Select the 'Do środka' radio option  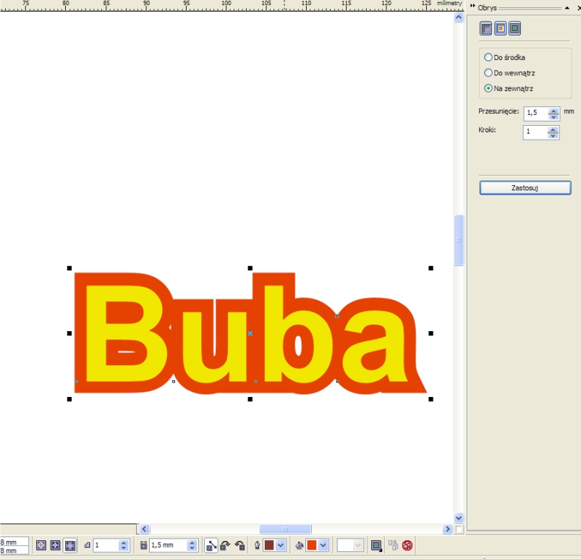click(x=488, y=57)
